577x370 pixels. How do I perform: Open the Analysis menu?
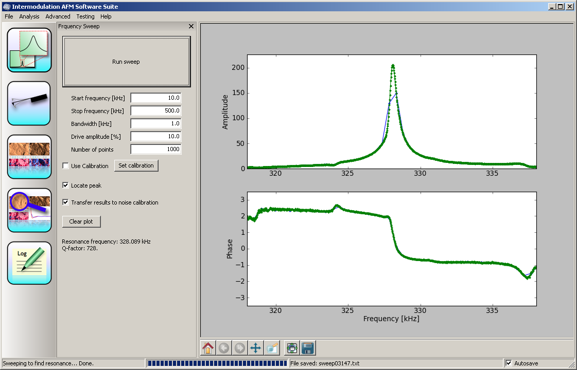pos(29,16)
